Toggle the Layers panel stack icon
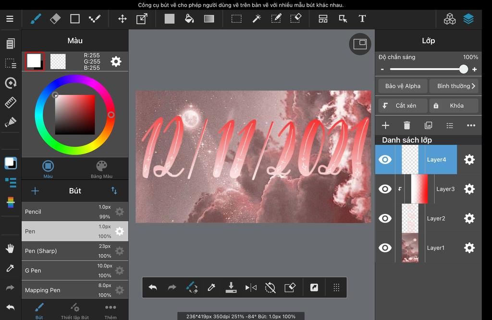Viewport: 492px width, 320px height. pyautogui.click(x=468, y=19)
